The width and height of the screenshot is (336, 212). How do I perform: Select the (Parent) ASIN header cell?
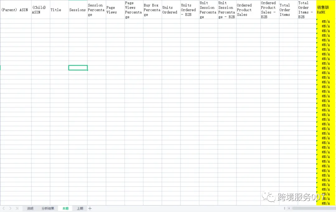[16, 10]
